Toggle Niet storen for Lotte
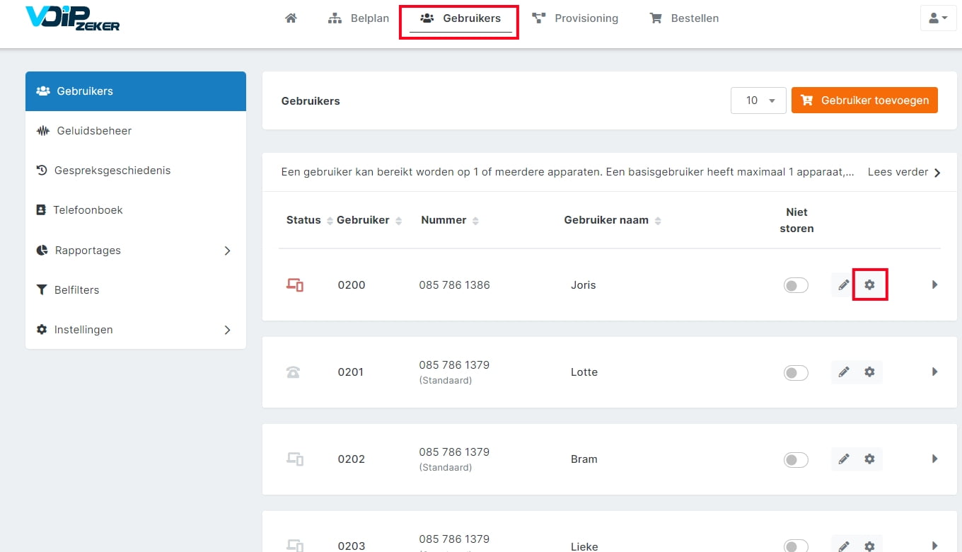The width and height of the screenshot is (962, 552). pos(796,372)
